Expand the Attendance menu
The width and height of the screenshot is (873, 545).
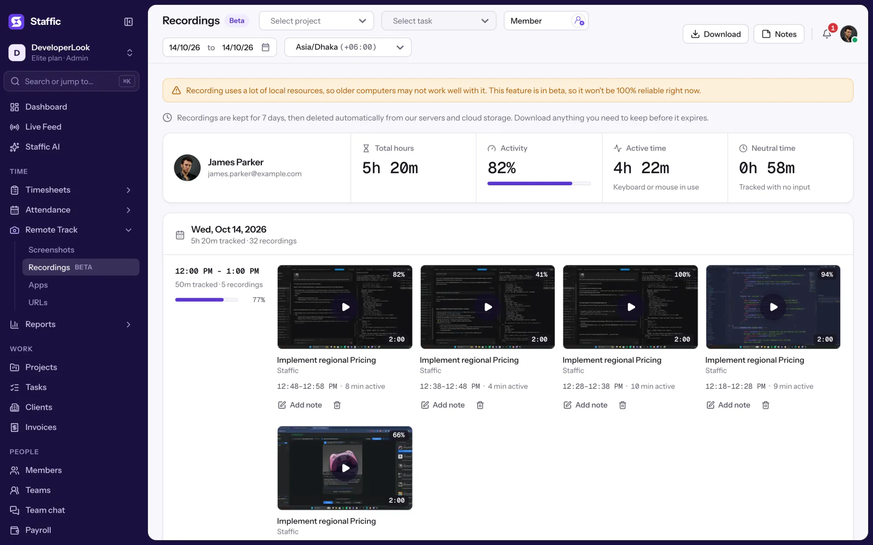click(71, 210)
